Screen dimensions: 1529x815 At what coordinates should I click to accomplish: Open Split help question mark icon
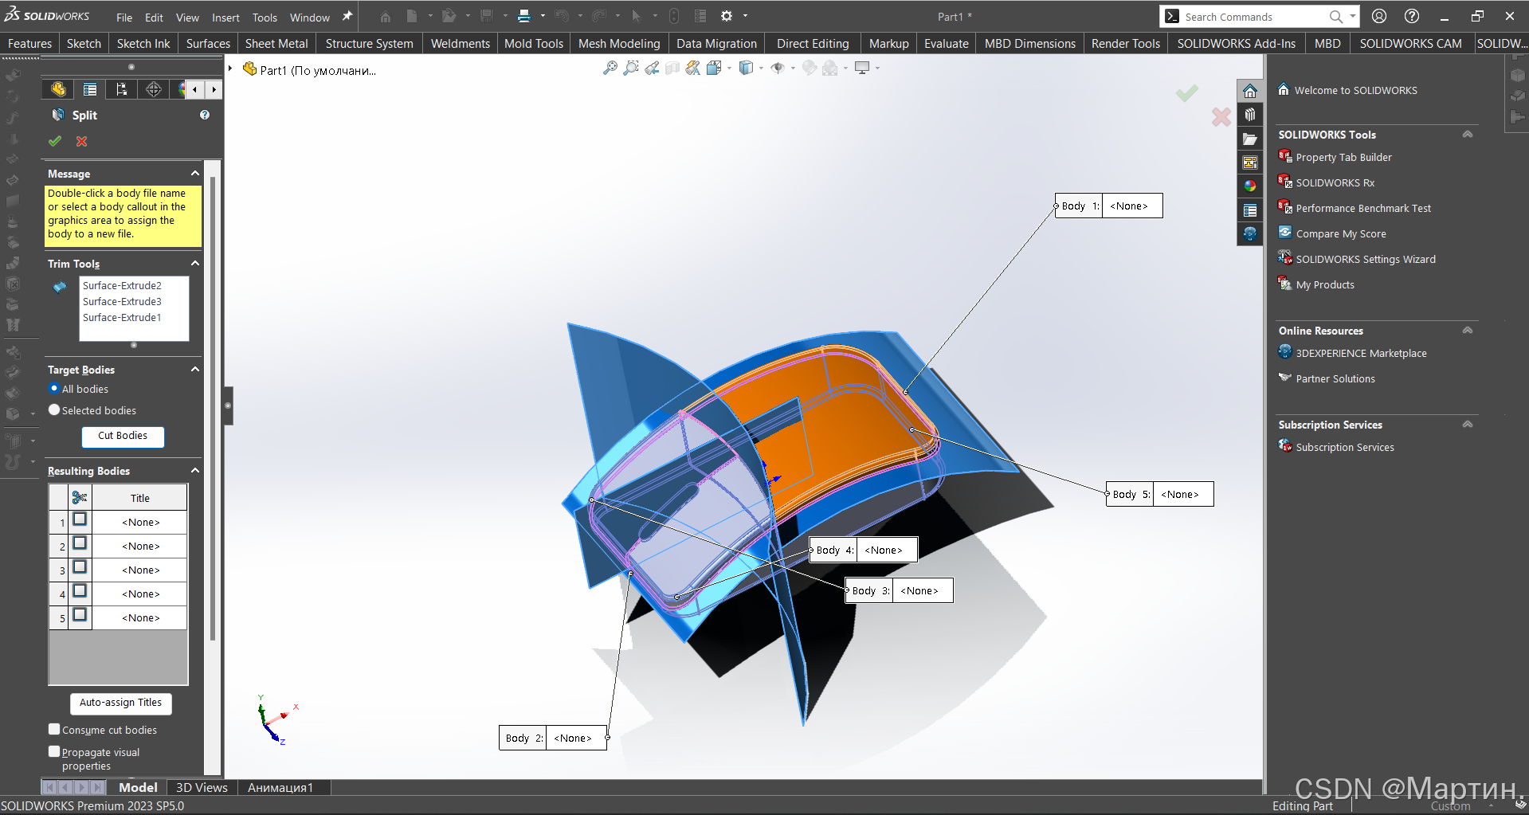click(x=205, y=115)
